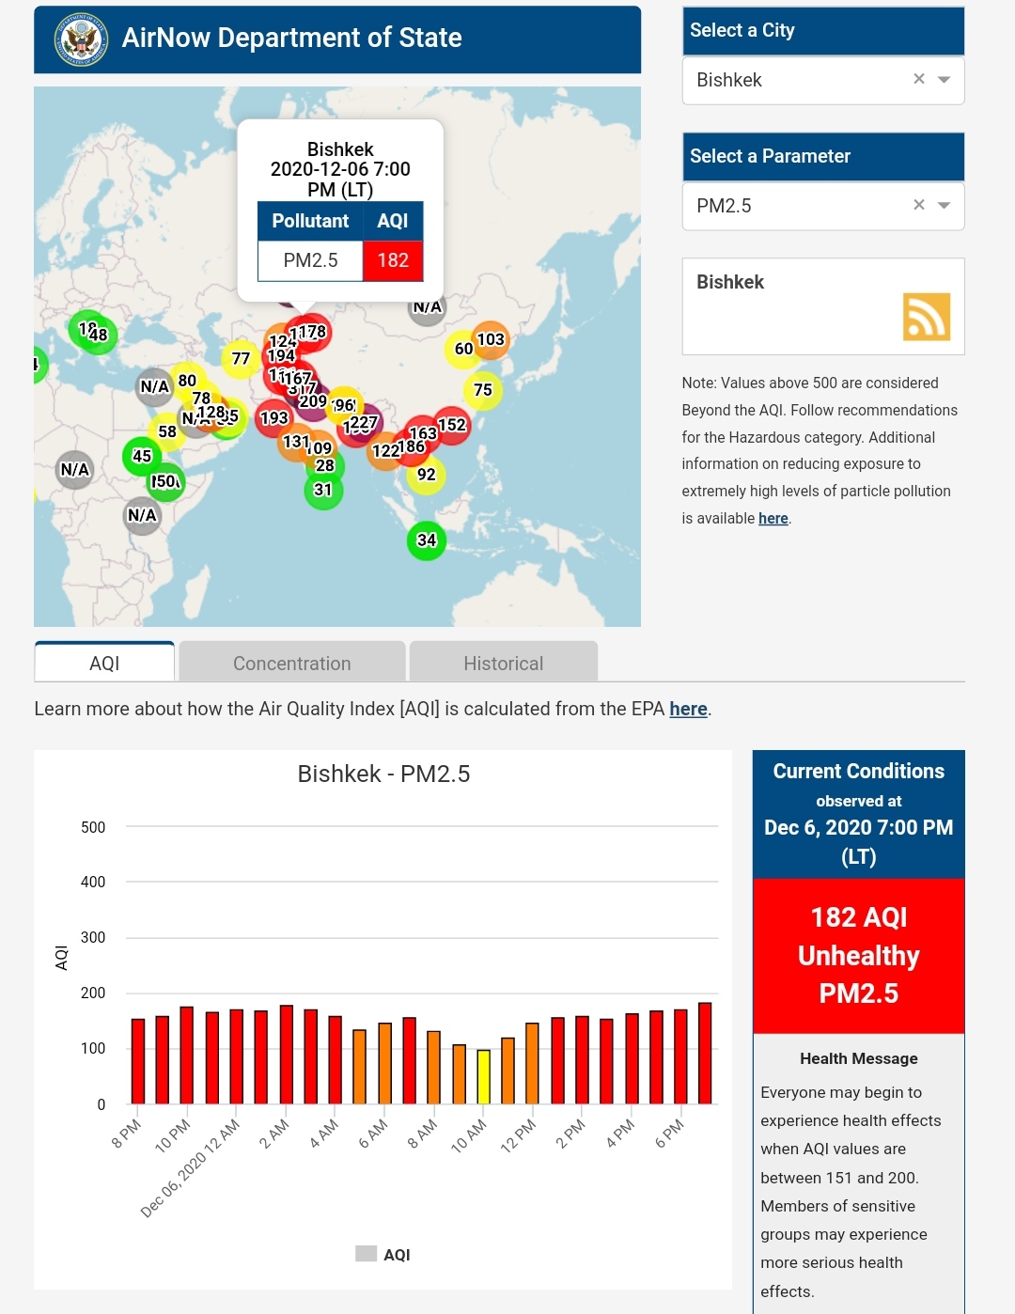The height and width of the screenshot is (1314, 1015).
Task: Click the yellow 75 AQI map marker
Action: click(x=483, y=390)
